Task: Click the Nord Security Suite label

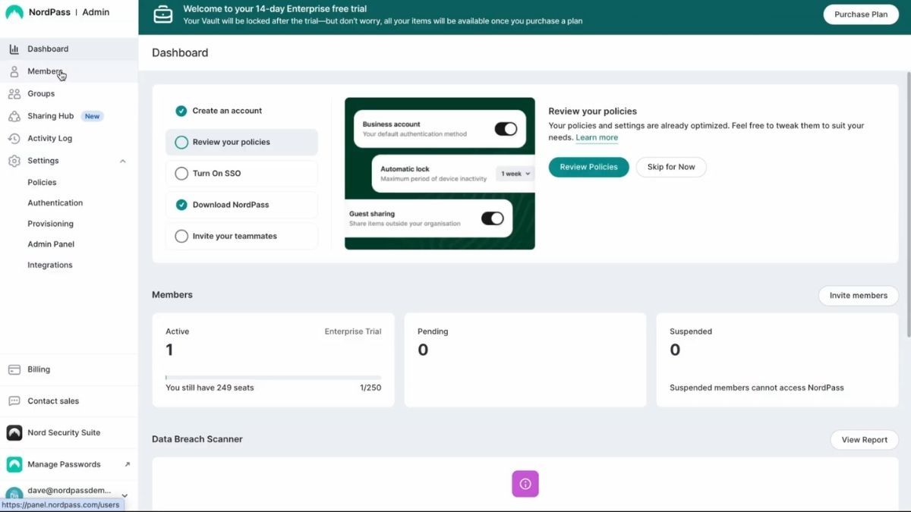Action: pos(64,433)
